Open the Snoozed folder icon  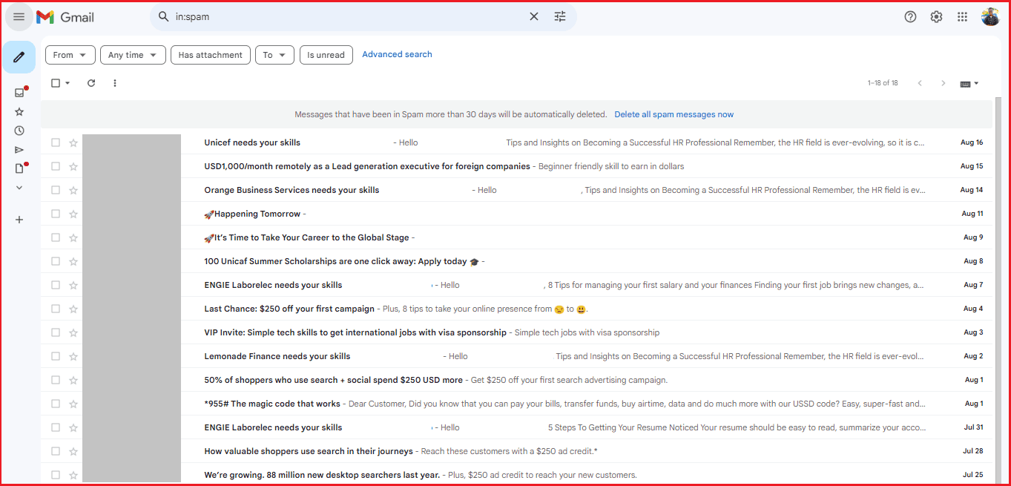tap(19, 130)
